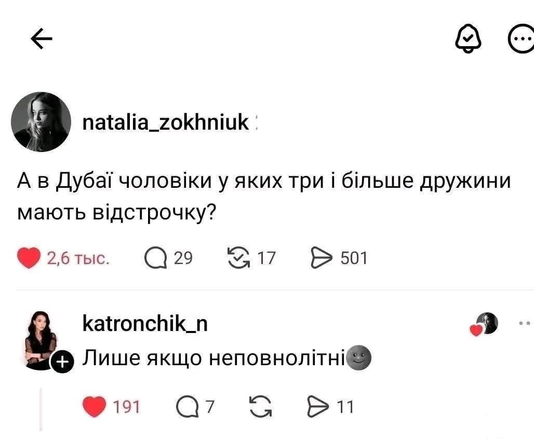Open more options for katronchik_n's reply
This screenshot has width=534, height=442.
pos(525,324)
